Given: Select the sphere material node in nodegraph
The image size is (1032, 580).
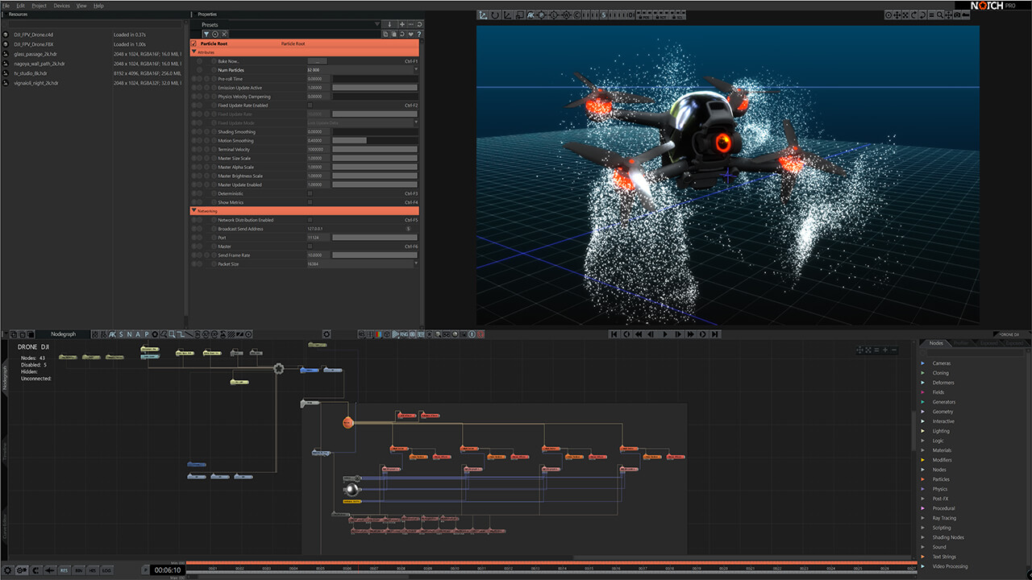Looking at the screenshot, I should tap(351, 489).
